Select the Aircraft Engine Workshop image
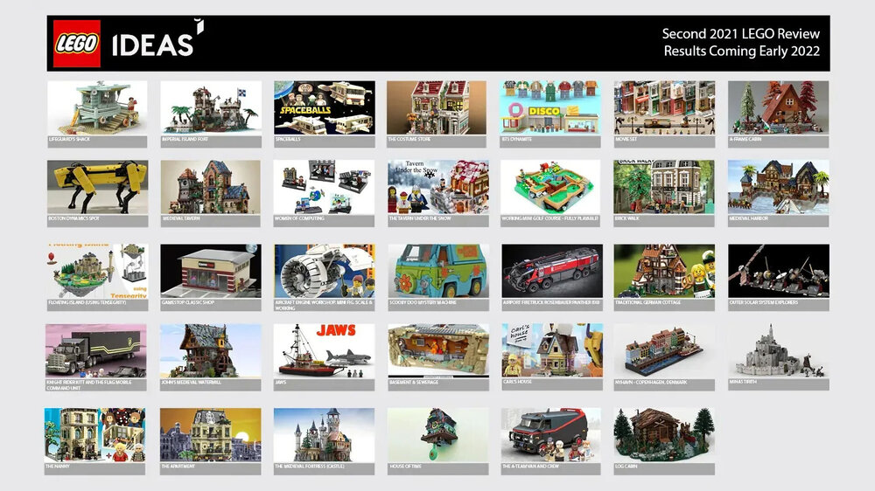875x491 pixels. tap(325, 271)
